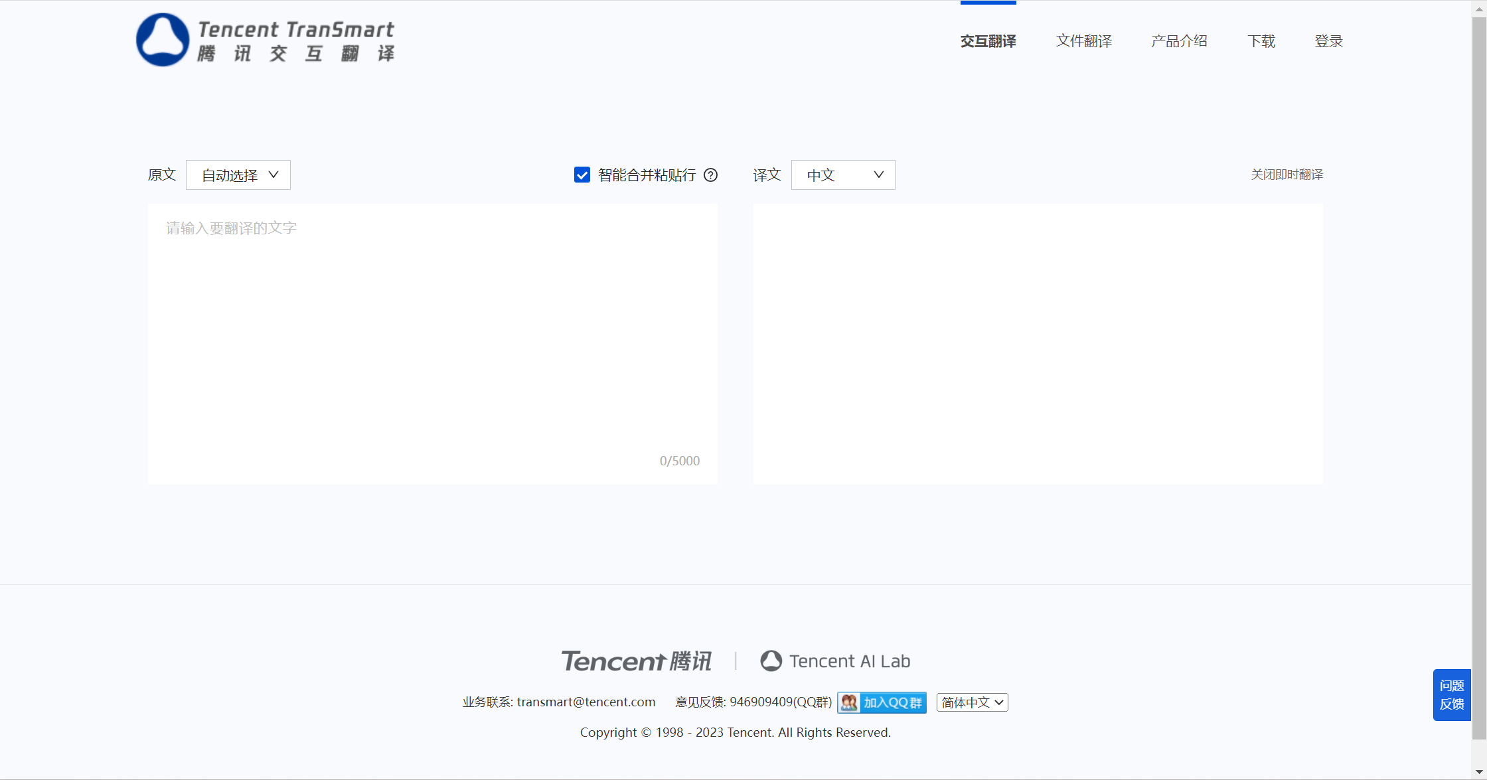Click the Tencent TranSmart logo

pos(264,40)
